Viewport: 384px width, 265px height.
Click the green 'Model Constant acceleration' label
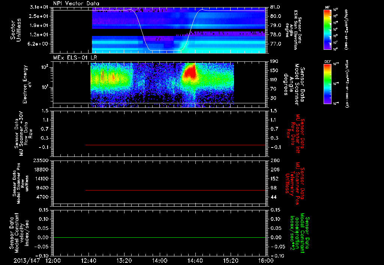(x=300, y=233)
